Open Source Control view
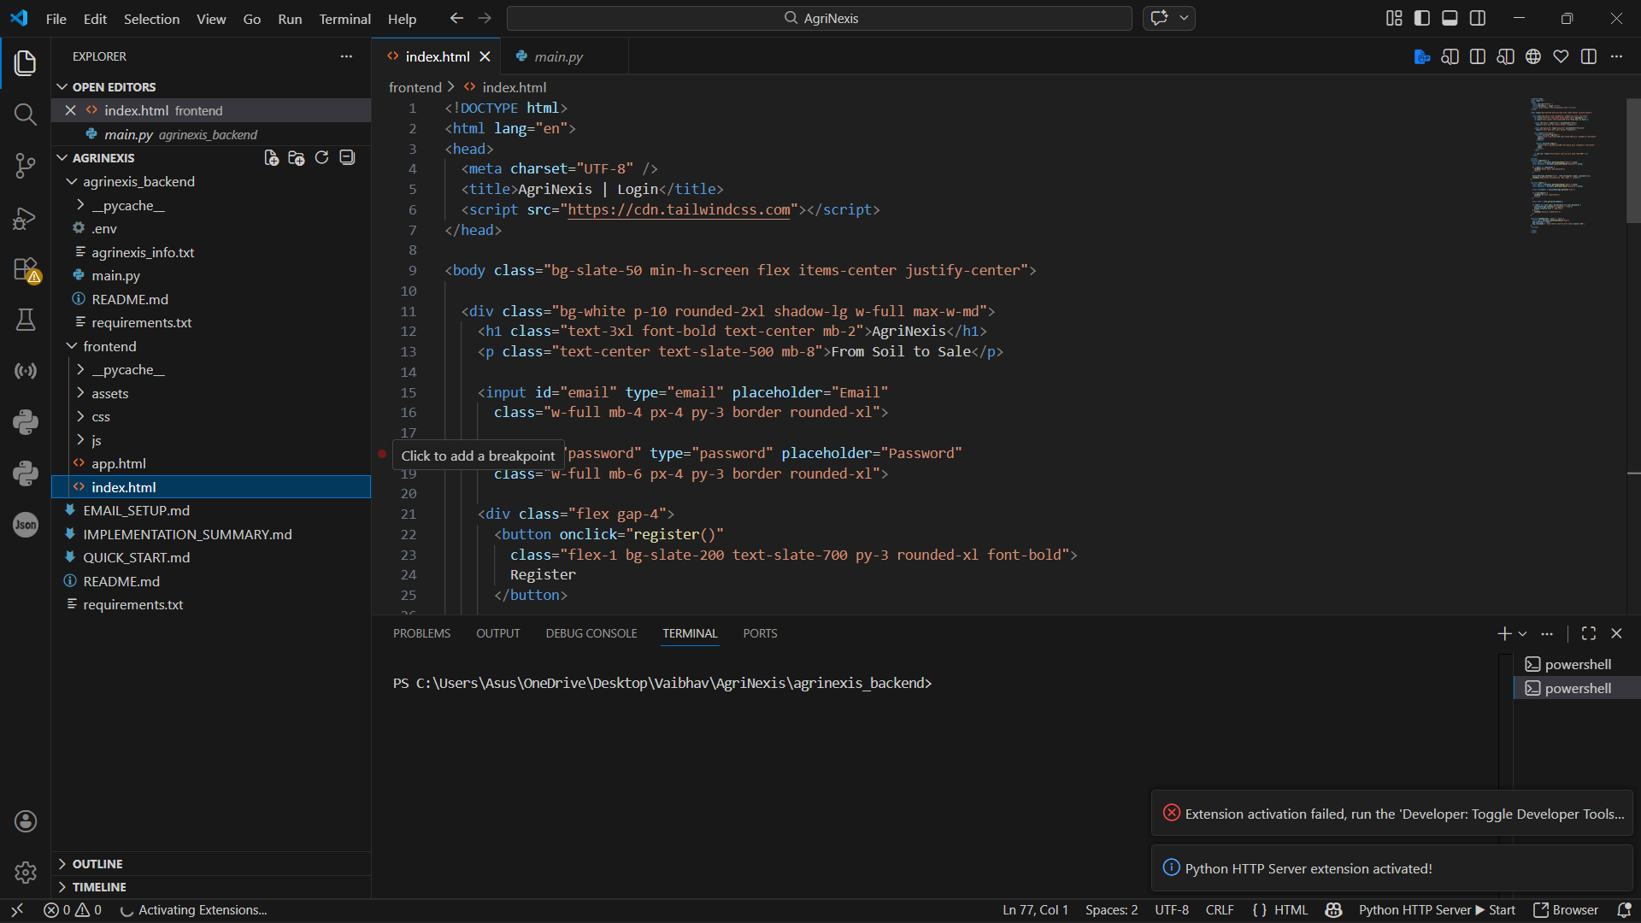This screenshot has height=923, width=1641. [25, 166]
